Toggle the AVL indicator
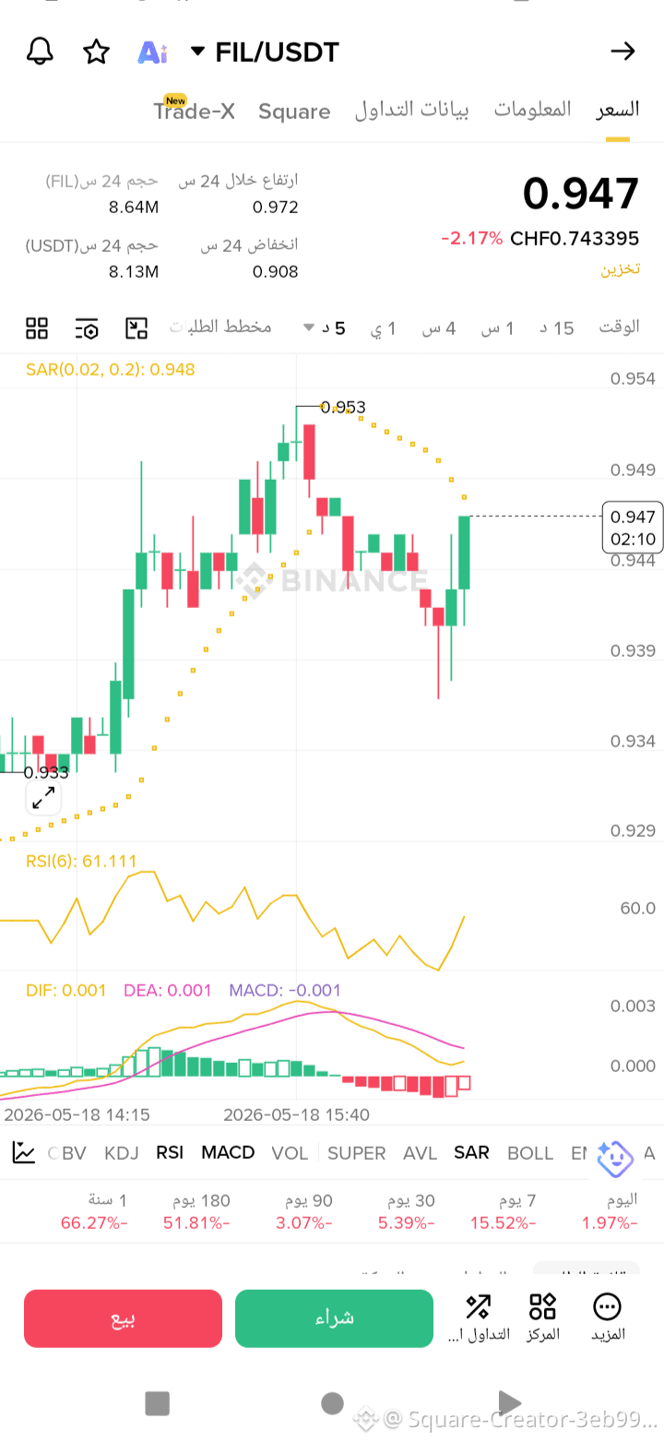This screenshot has height=1442, width=664. click(x=421, y=1152)
